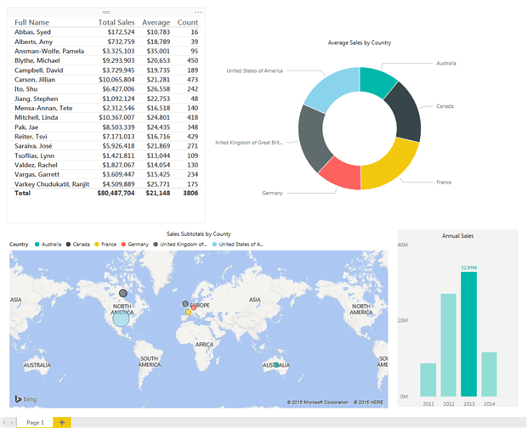The image size is (527, 428).
Task: Click the France legend dot in map legend
Action: point(97,245)
